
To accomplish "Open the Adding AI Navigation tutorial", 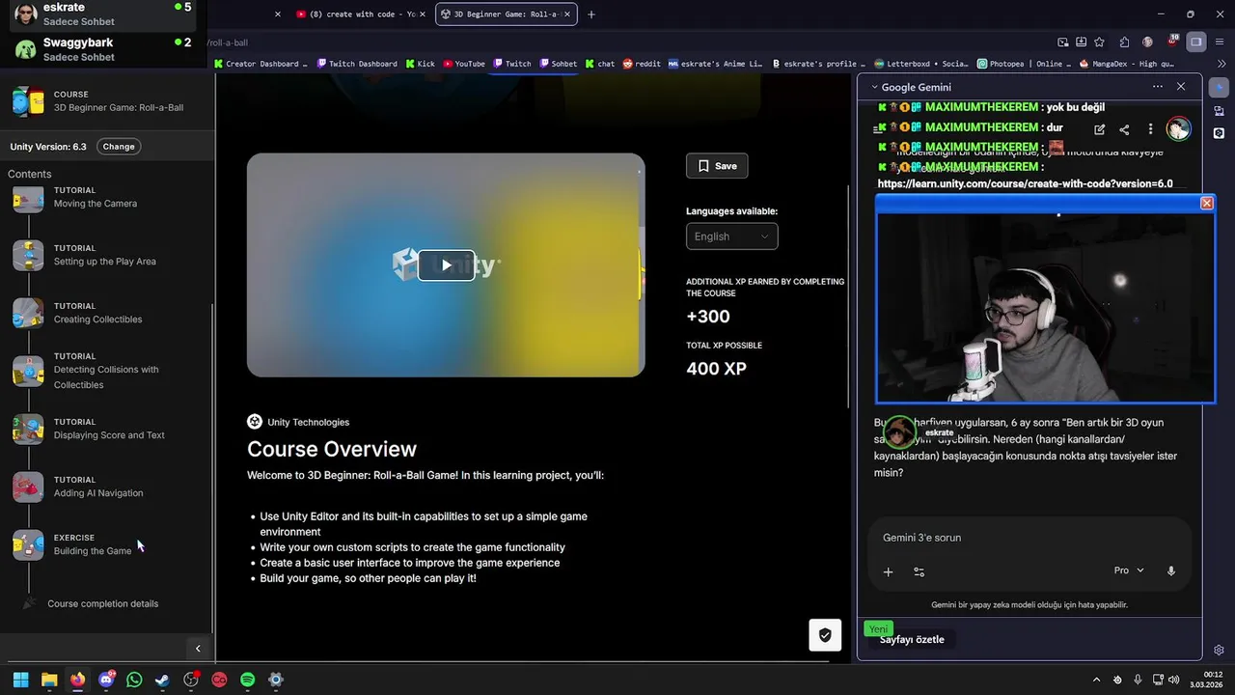I will [98, 486].
